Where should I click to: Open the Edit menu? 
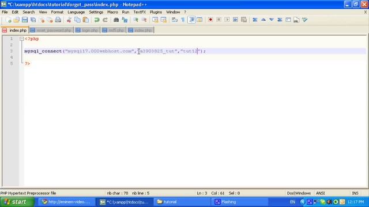point(15,12)
